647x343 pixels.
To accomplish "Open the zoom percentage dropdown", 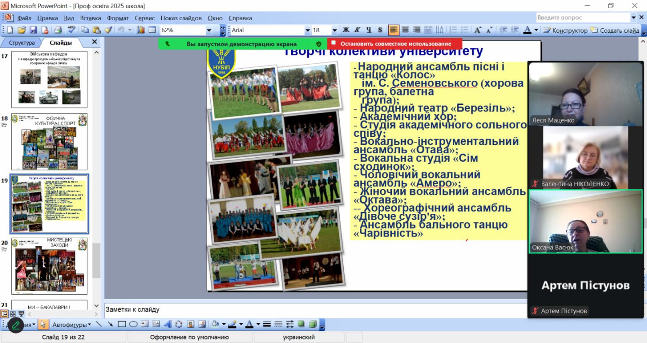I will click(209, 30).
